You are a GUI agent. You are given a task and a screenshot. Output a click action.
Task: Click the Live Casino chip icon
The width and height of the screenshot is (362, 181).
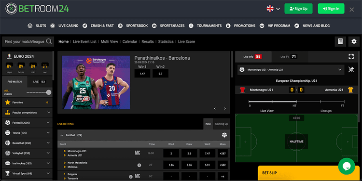tap(53, 26)
